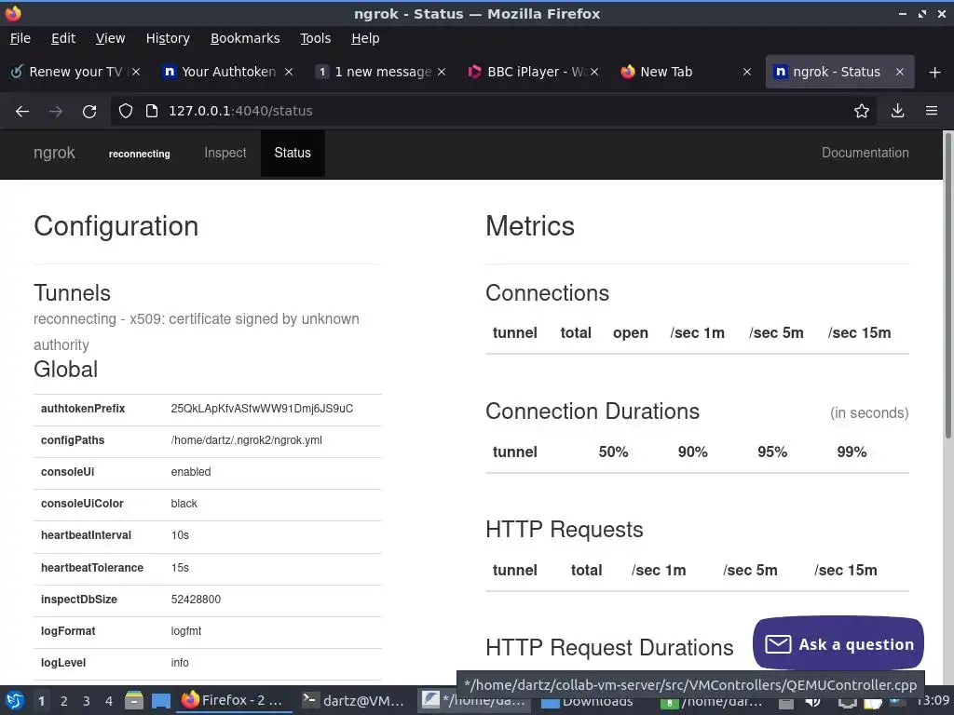Click the '/sec 15m' header under Connections

coord(859,333)
